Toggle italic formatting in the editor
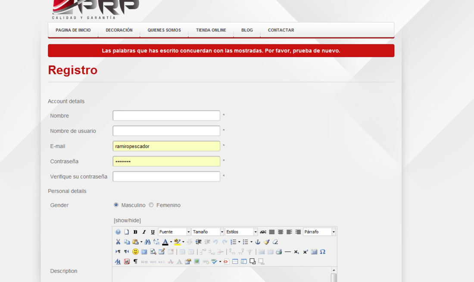Screen dimensions: 474x282 point(144,232)
